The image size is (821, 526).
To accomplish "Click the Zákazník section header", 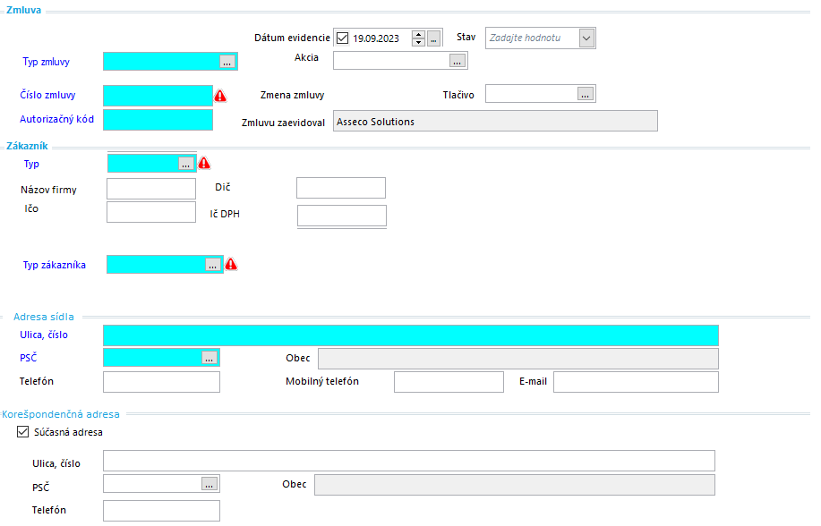I will click(27, 146).
